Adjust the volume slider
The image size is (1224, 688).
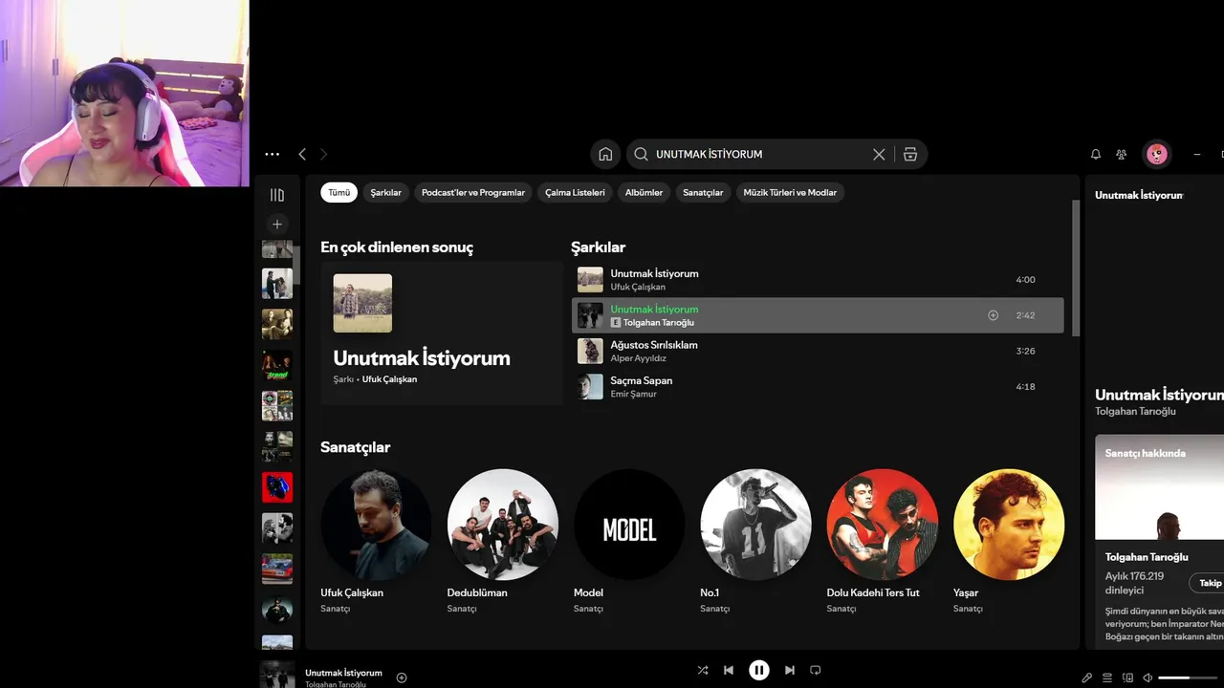(1186, 677)
